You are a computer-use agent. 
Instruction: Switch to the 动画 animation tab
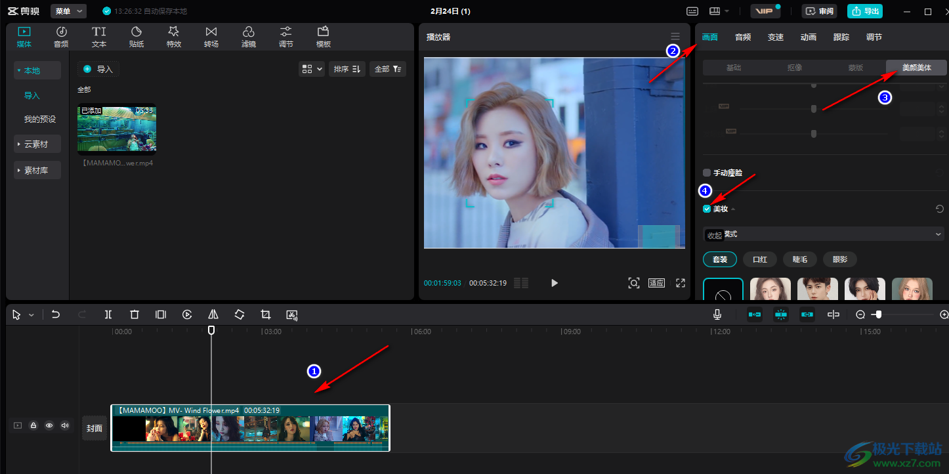(809, 37)
